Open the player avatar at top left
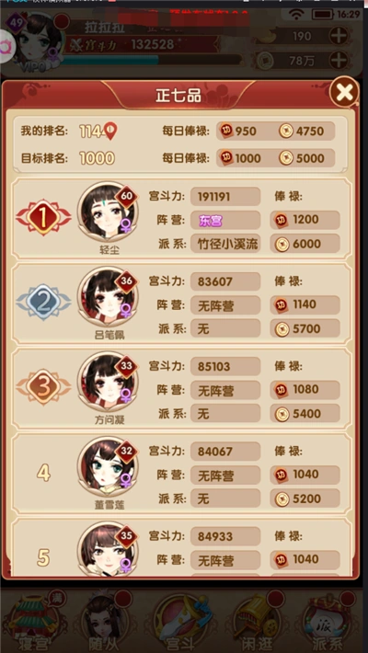 [x=40, y=41]
